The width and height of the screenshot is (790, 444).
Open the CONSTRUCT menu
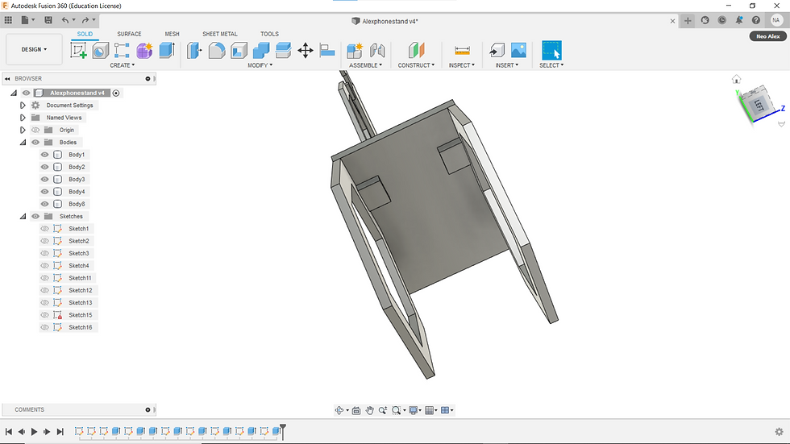click(416, 65)
